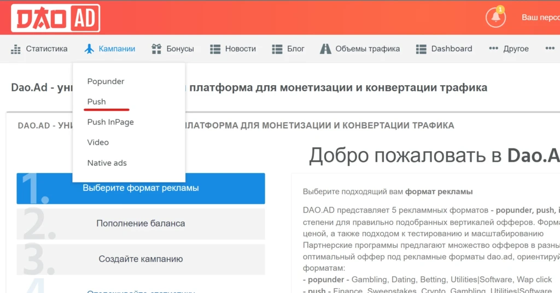Click the DAO AD logo
The height and width of the screenshot is (293, 560).
[55, 18]
